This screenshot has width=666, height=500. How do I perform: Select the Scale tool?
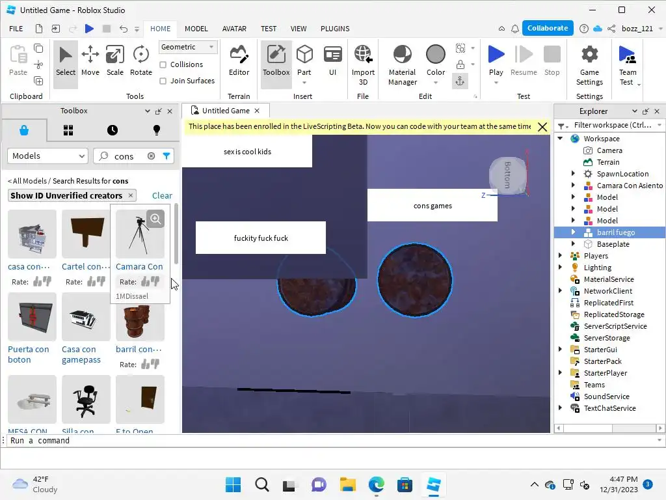coord(114,61)
